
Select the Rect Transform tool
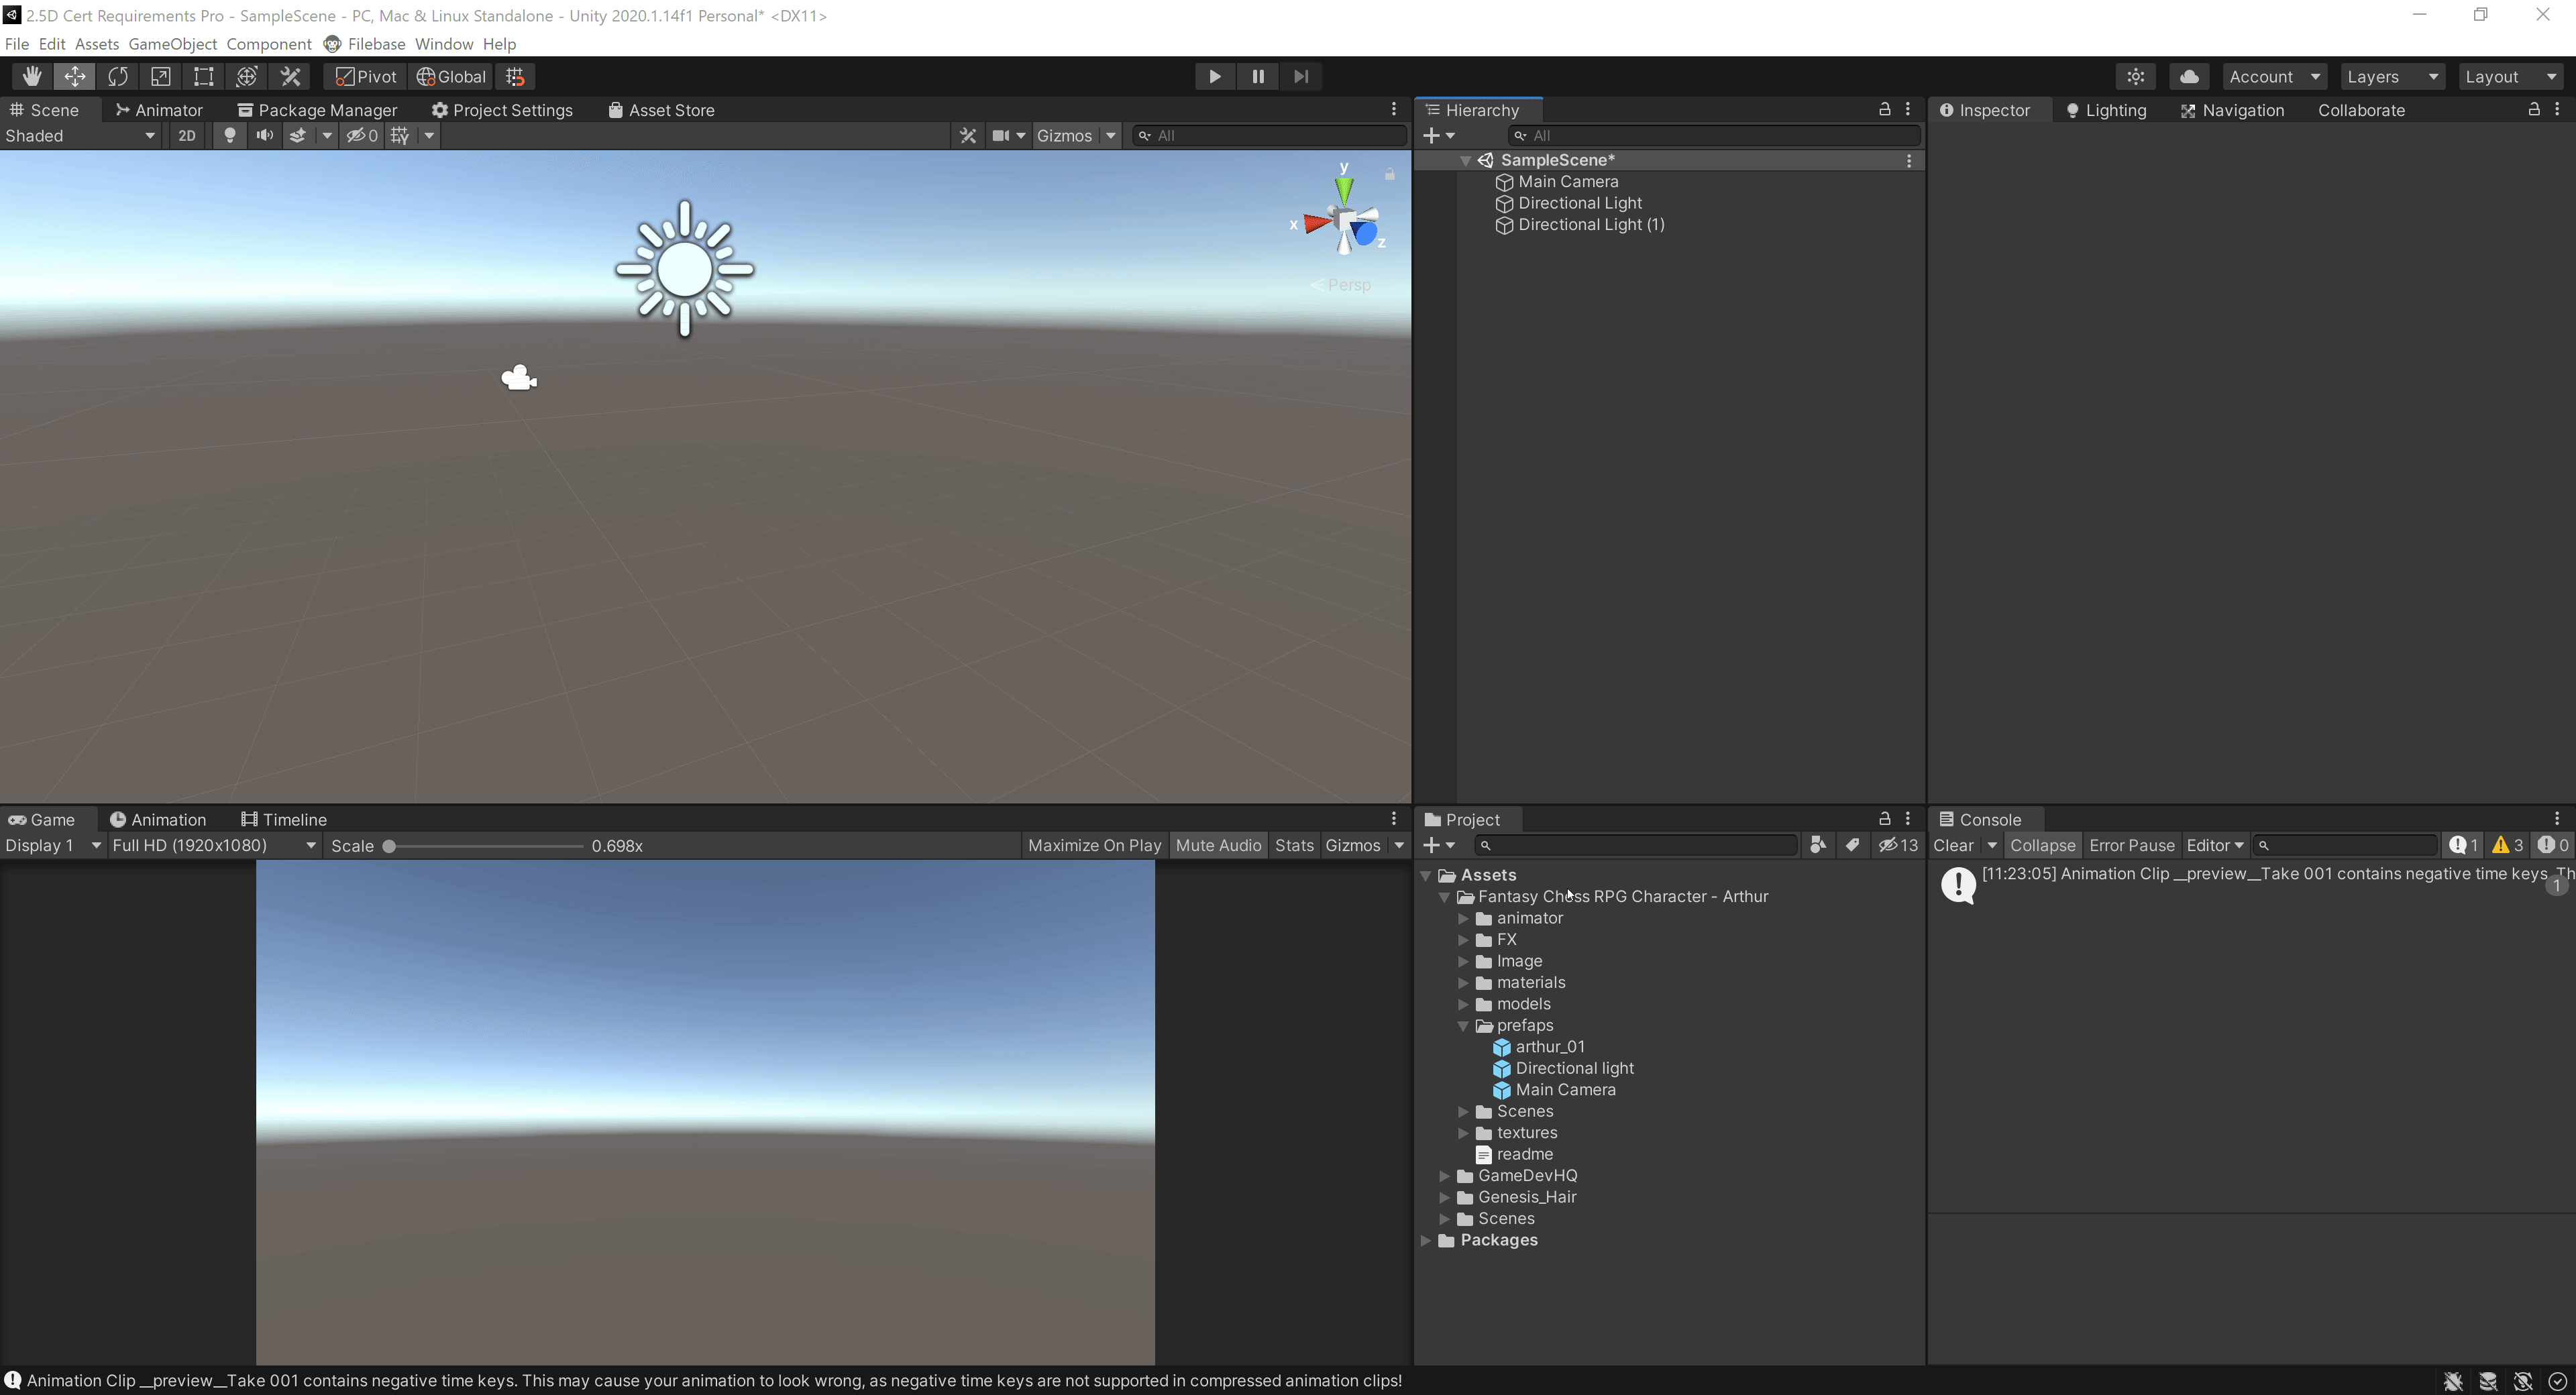point(204,76)
